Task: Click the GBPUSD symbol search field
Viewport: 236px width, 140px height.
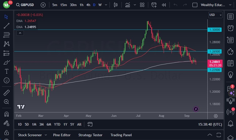Action: click(27, 5)
